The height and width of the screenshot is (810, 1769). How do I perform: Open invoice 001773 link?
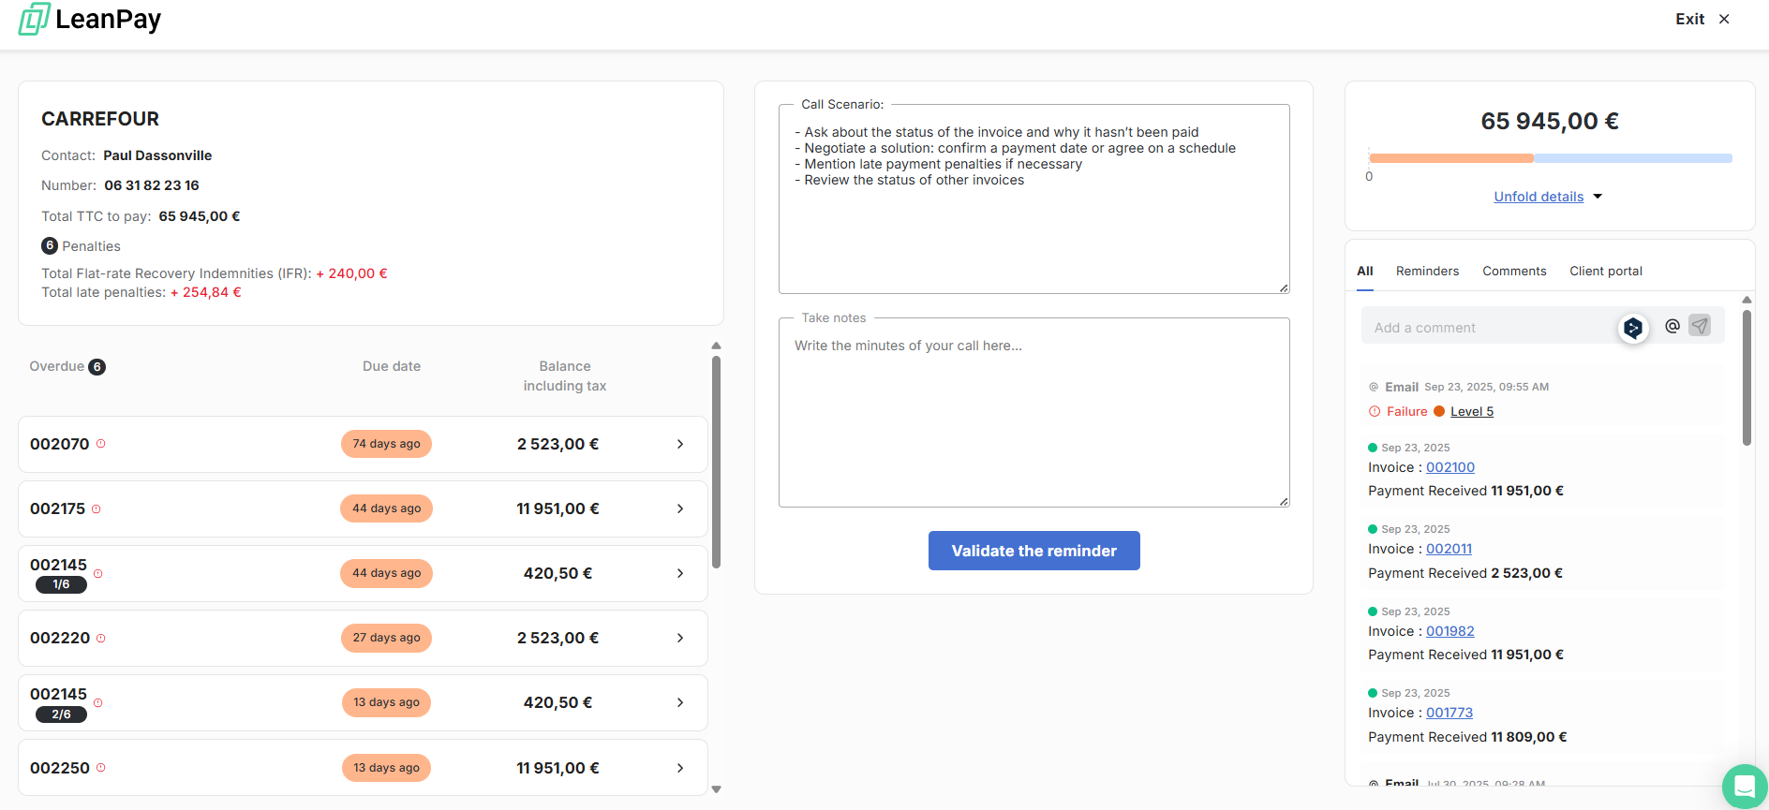click(1449, 713)
